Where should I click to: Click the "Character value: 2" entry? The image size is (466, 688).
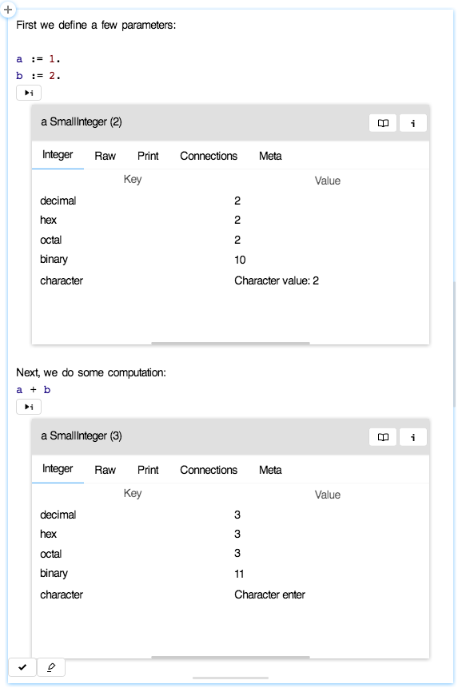point(275,280)
